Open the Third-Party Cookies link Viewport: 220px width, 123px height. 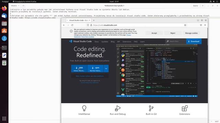click(88, 37)
